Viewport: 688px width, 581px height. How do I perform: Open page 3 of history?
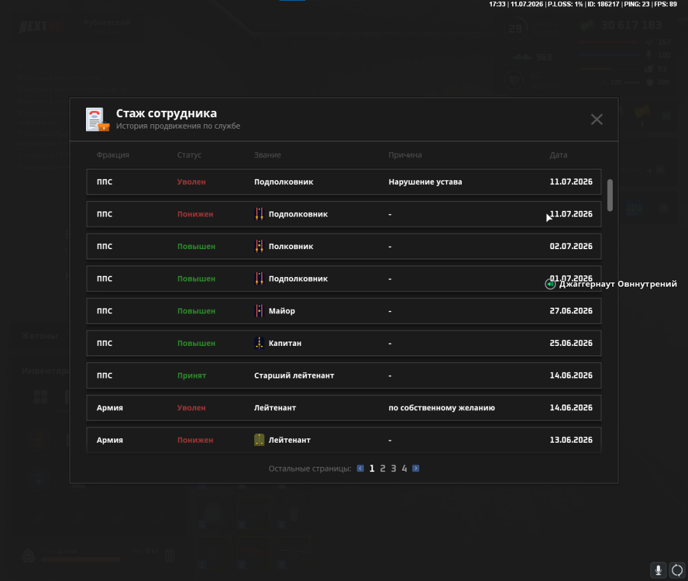(x=394, y=469)
